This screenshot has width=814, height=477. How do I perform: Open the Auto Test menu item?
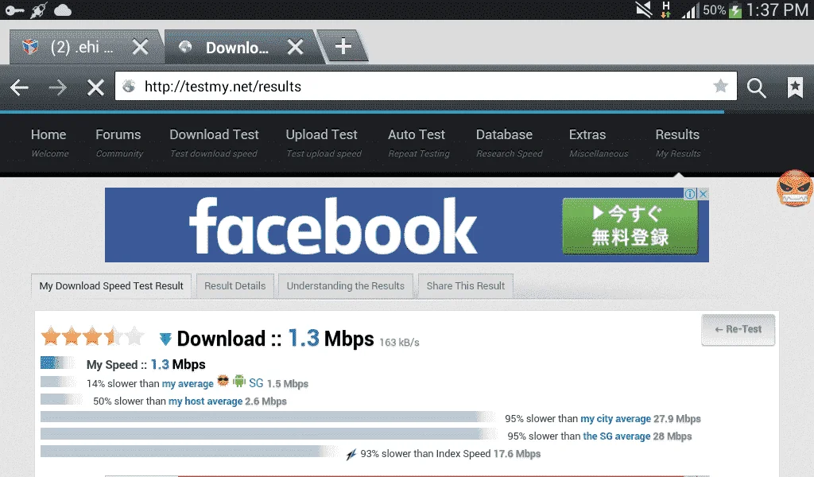coord(418,143)
